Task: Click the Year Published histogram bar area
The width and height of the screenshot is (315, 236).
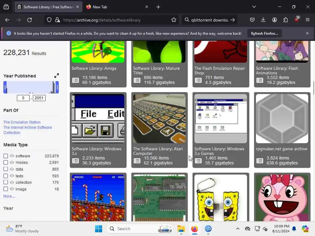Action: coord(31,87)
